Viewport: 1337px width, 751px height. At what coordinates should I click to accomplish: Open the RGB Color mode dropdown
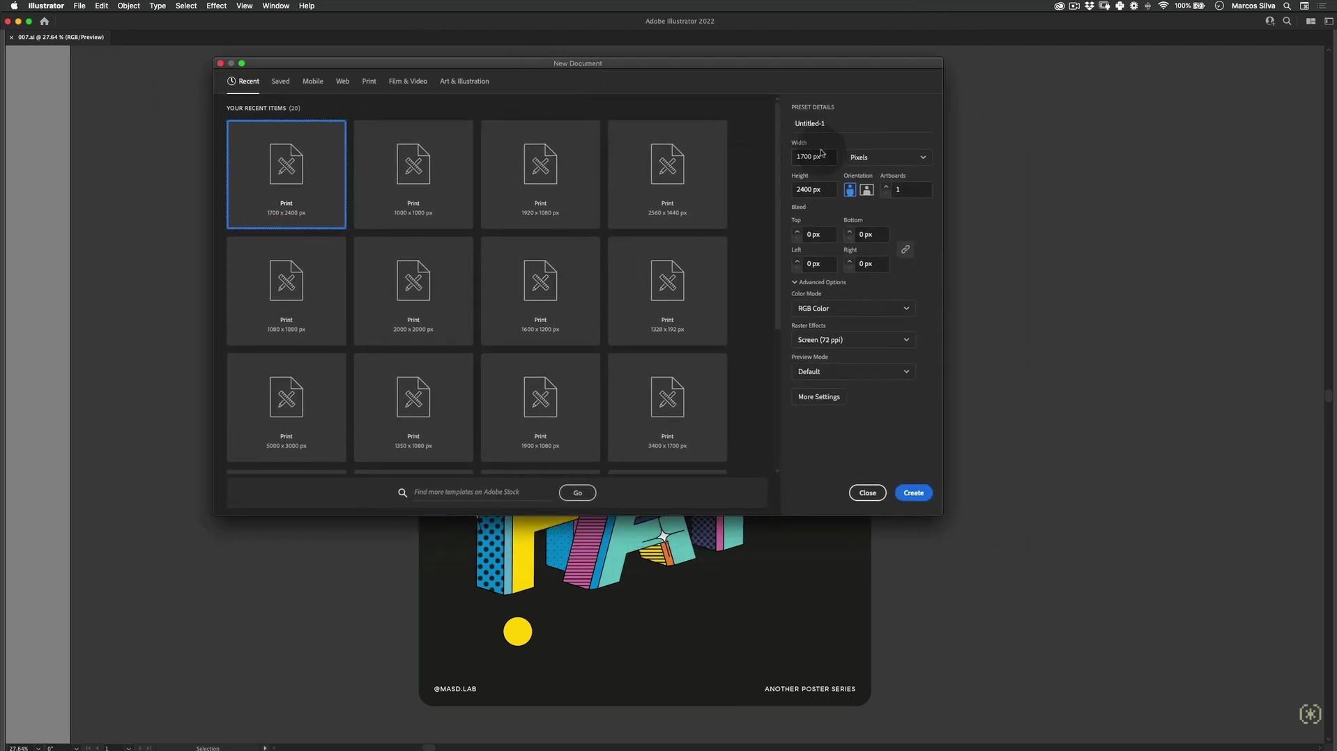853,309
